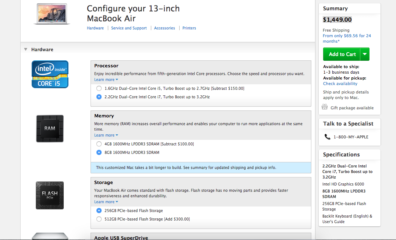Click the RAM chip icon
Image resolution: width=396 pixels, height=240 pixels.
(x=50, y=128)
